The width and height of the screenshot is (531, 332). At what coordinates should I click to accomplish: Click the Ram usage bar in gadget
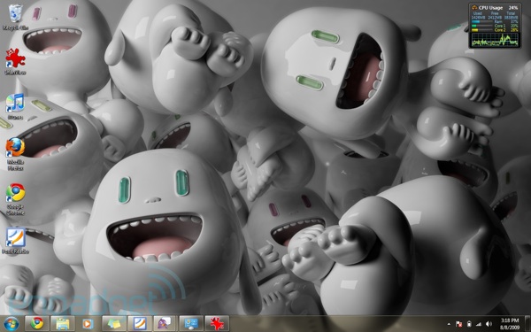click(x=482, y=21)
